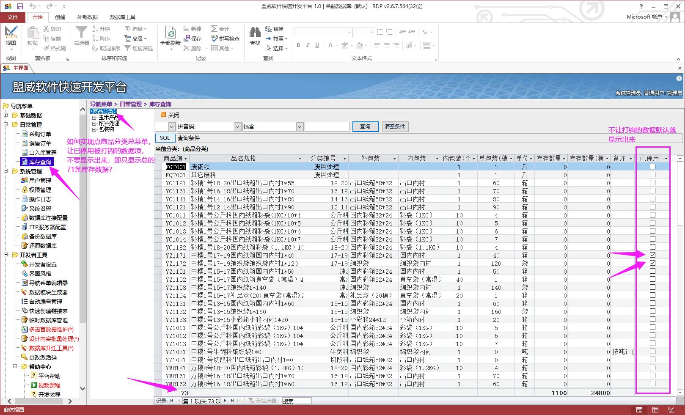Click 保存 save record in ribbon
The image size is (685, 415).
pos(193,38)
